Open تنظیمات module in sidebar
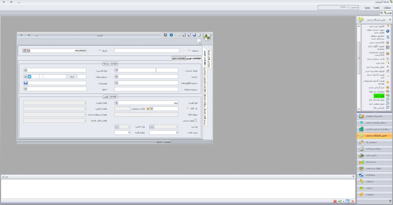Image resolution: width=393 pixels, height=205 pixels. coord(375,194)
